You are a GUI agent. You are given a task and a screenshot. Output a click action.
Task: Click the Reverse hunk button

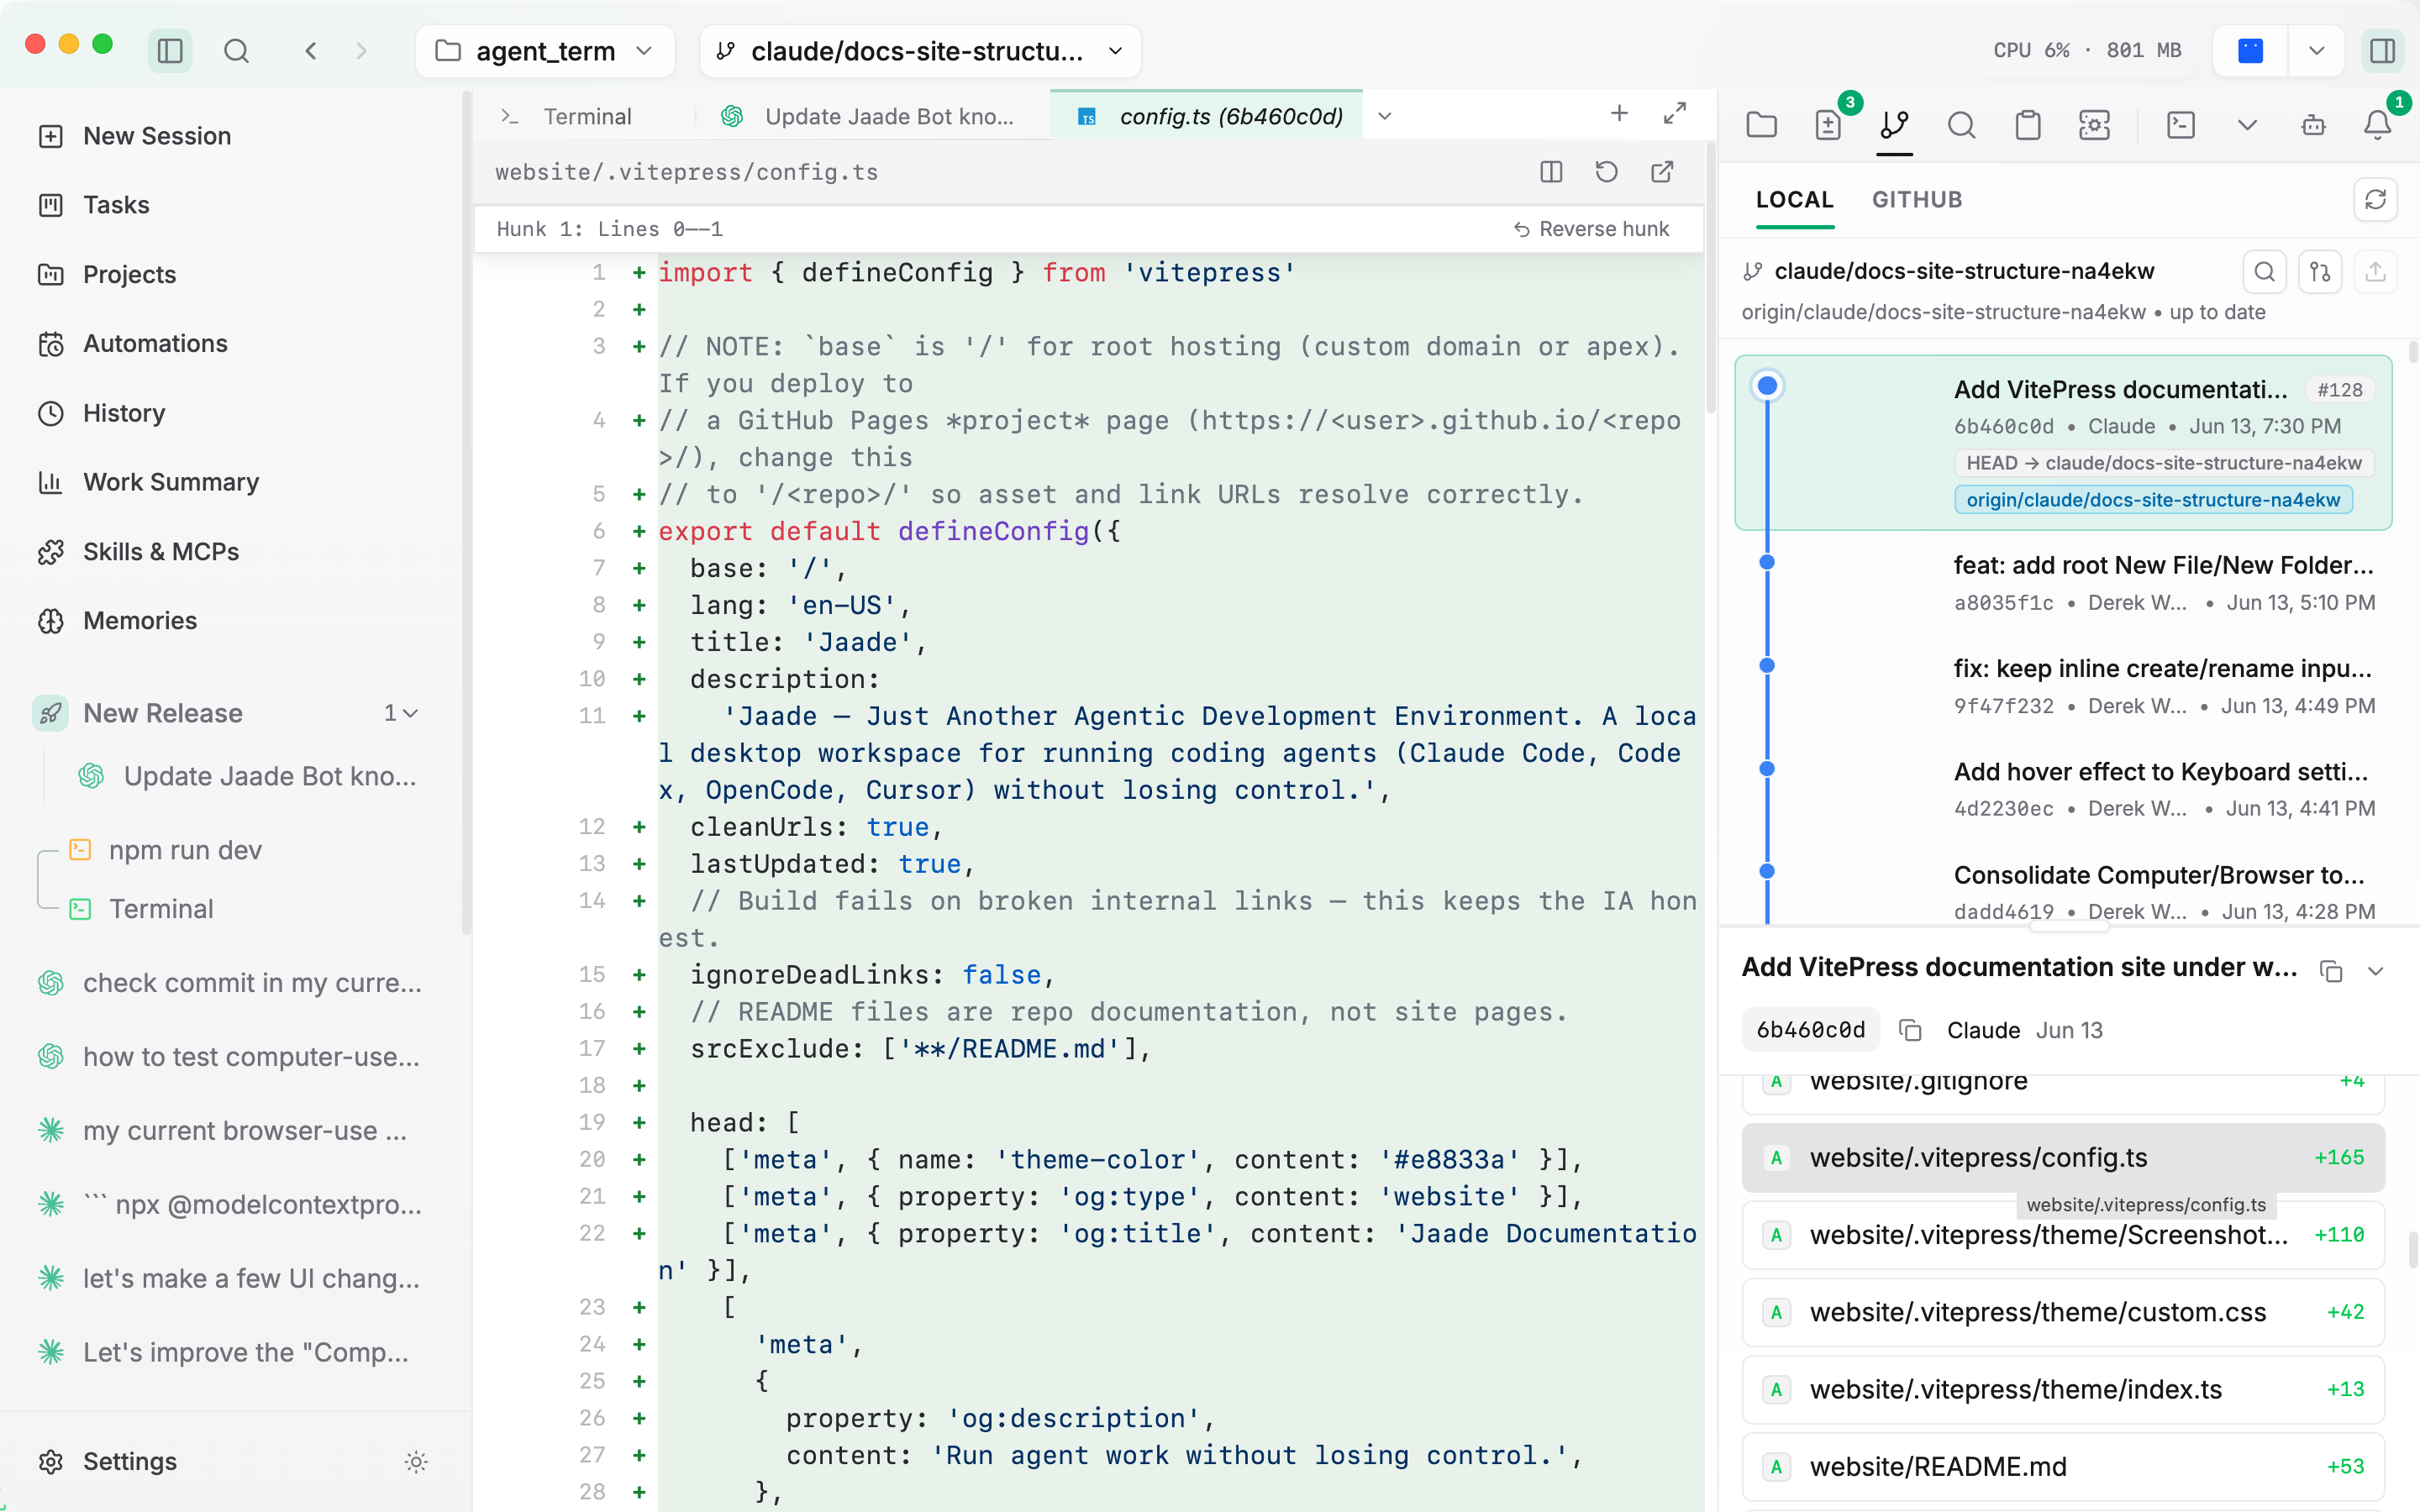[x=1591, y=229]
